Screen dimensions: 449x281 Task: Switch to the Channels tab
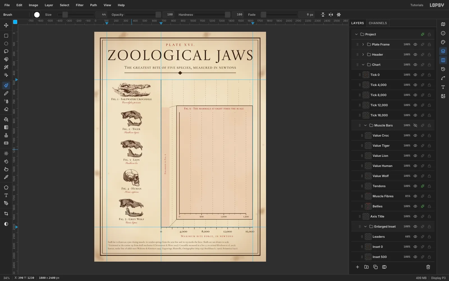(378, 23)
